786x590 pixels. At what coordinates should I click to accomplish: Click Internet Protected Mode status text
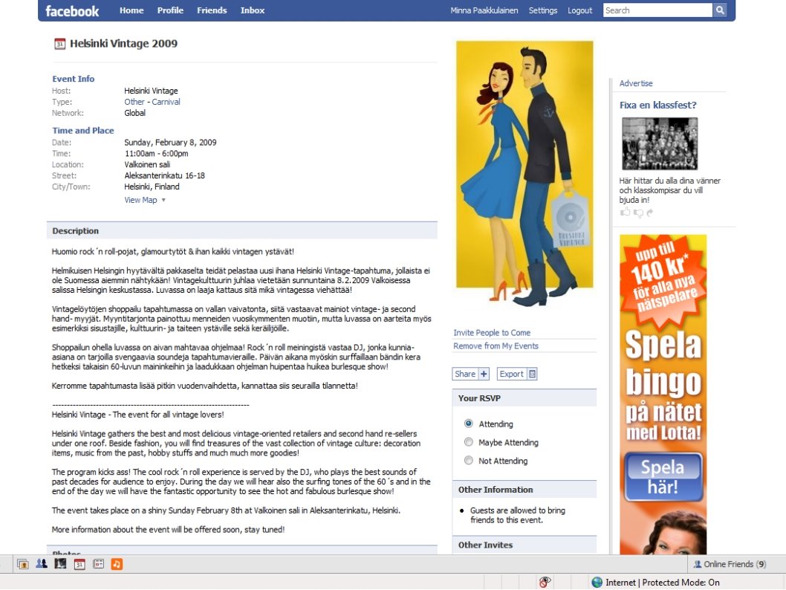pyautogui.click(x=662, y=582)
